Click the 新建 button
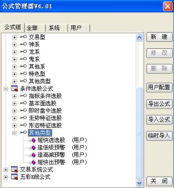Screen dimensions: 174x188 tap(159, 37)
